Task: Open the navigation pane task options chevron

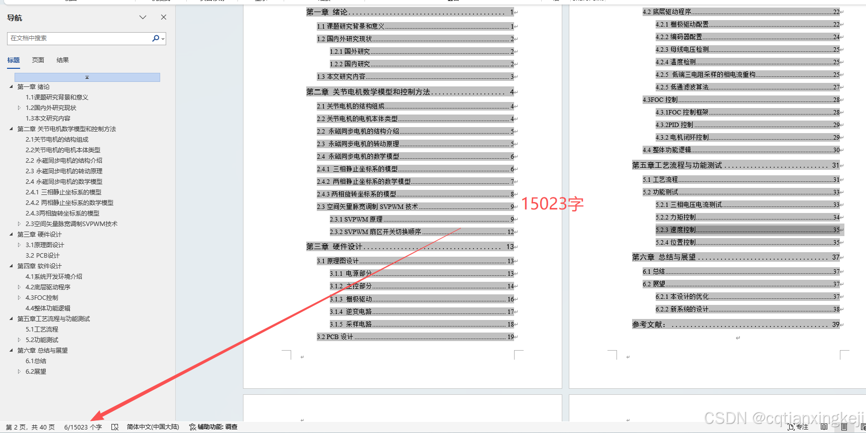Action: [143, 17]
